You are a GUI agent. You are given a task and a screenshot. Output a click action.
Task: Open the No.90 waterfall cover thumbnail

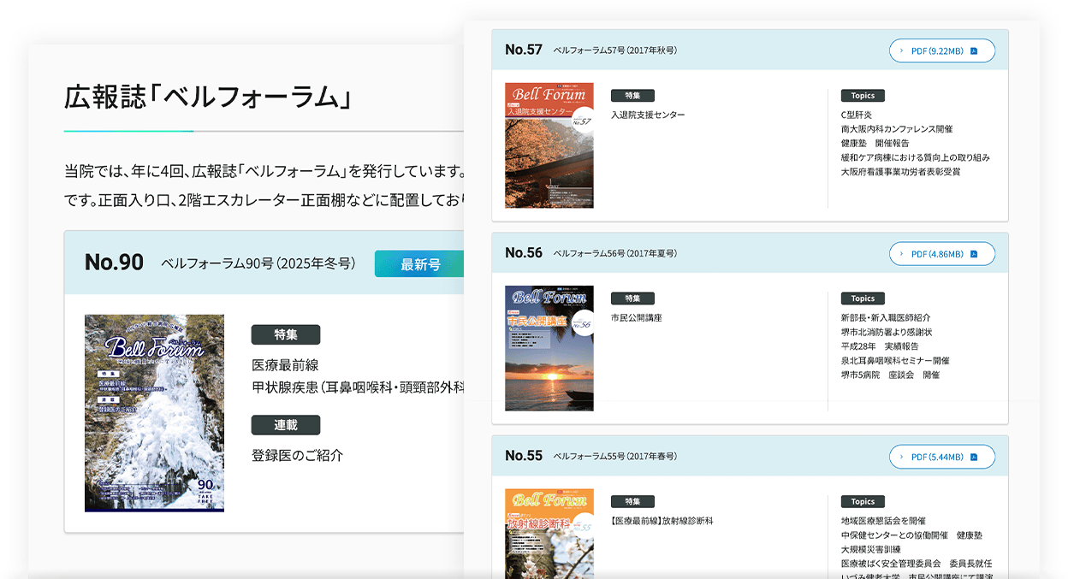[x=154, y=413]
